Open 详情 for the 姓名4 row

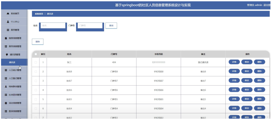(x=234, y=108)
